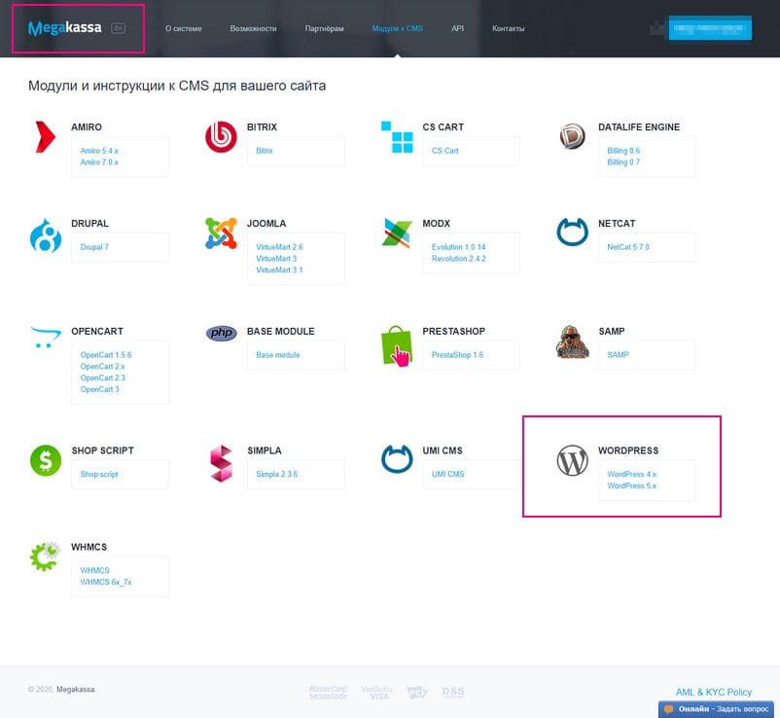Open the 'О системе' menu item
The height and width of the screenshot is (718, 780).
pos(184,28)
